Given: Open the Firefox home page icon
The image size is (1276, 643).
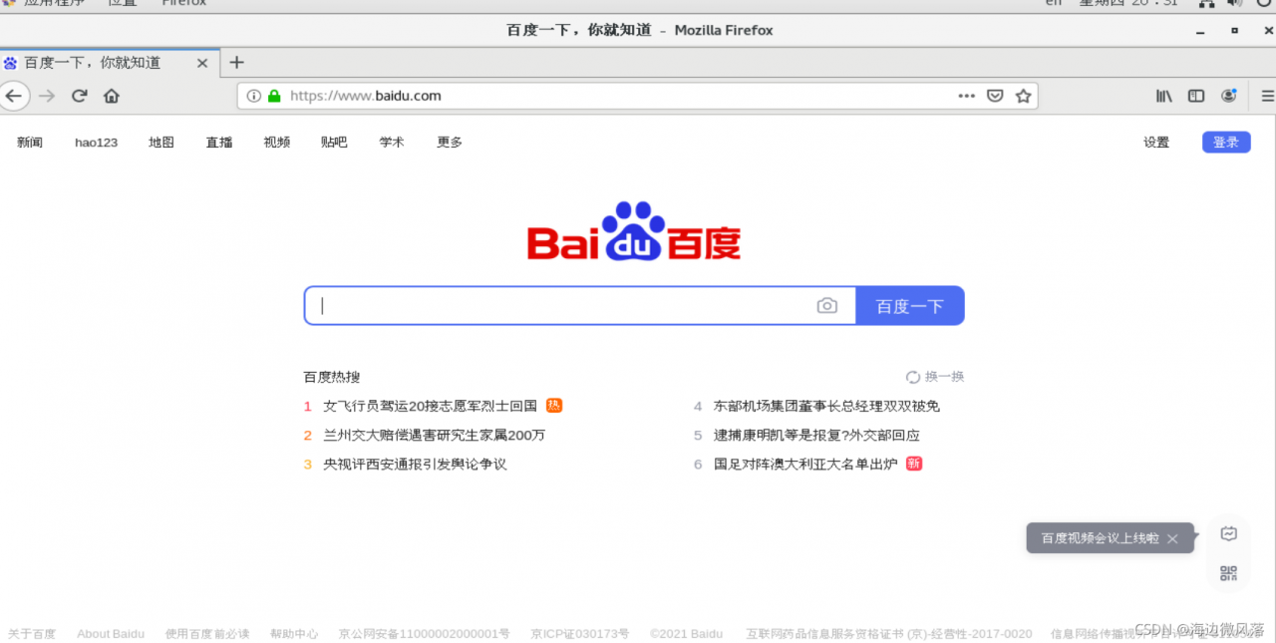Looking at the screenshot, I should 112,96.
